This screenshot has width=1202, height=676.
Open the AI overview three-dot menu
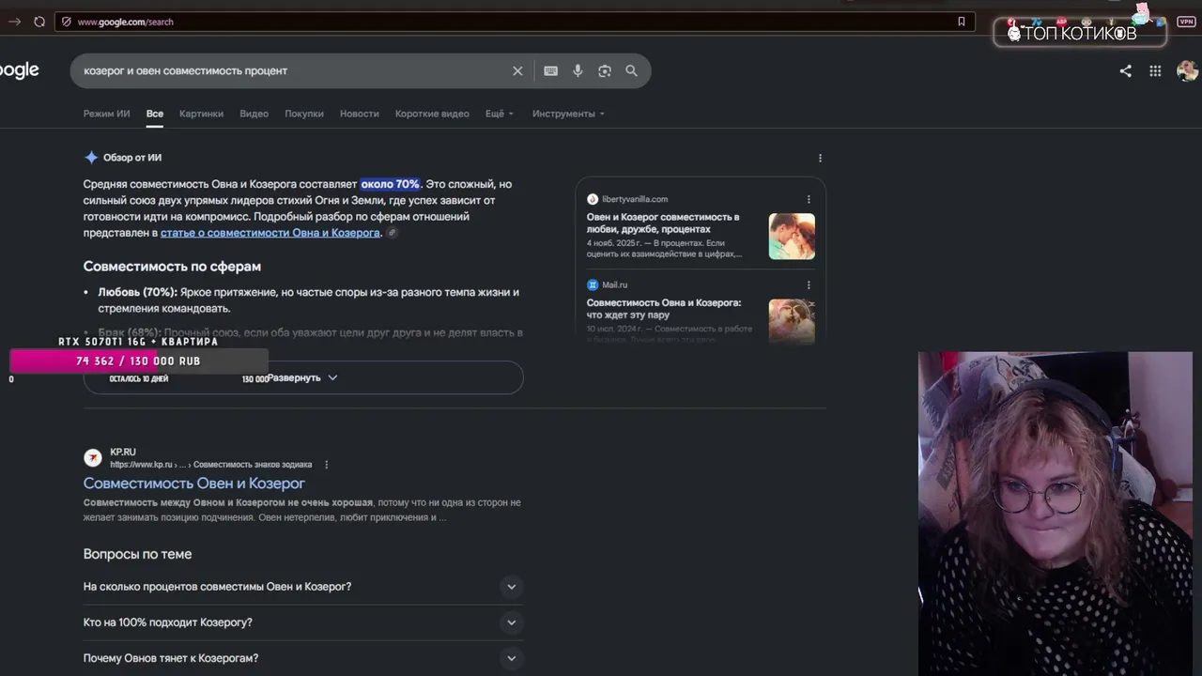820,158
